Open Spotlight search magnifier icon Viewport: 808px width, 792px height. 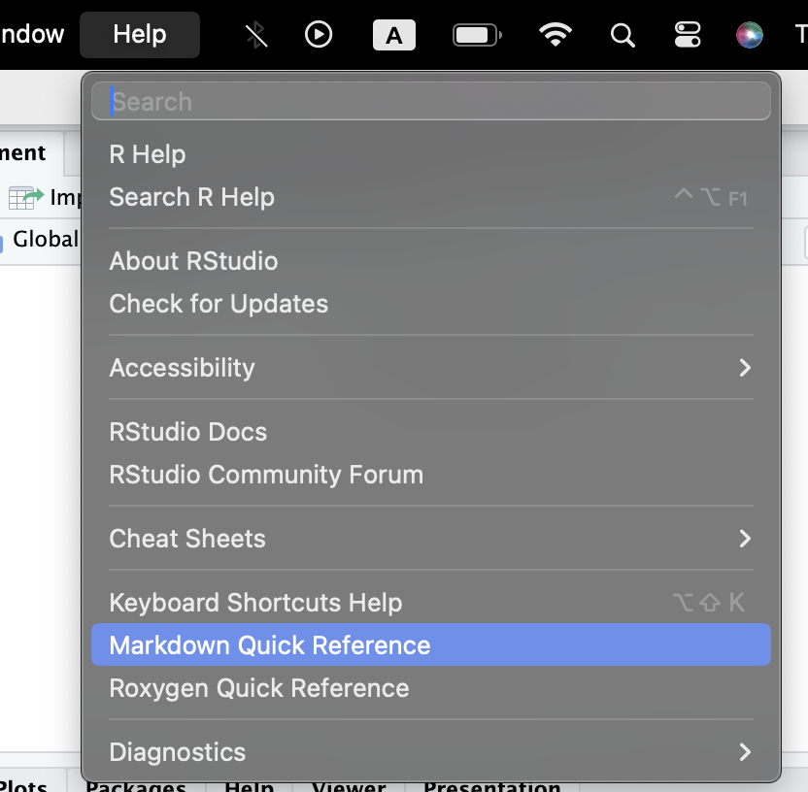pyautogui.click(x=623, y=35)
